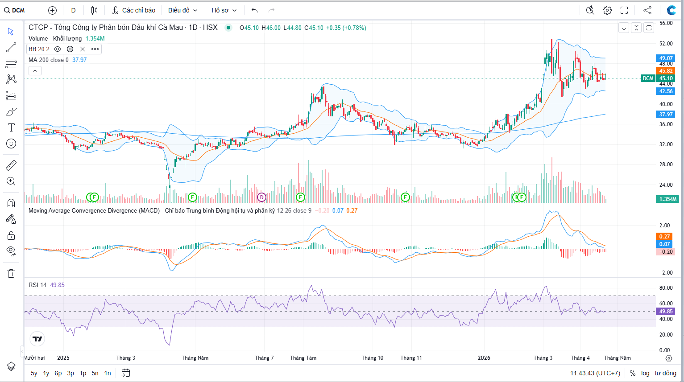Click the orange 45.82 price label
Viewport: 684px width, 382px height.
[666, 71]
